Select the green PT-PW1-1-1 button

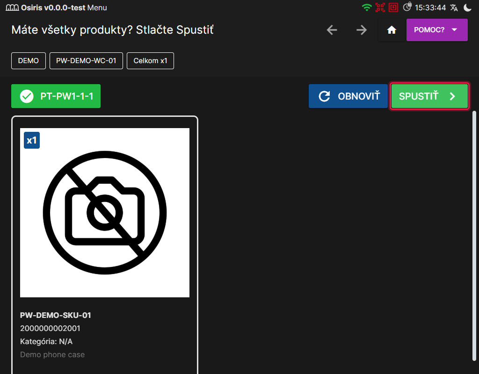[56, 96]
